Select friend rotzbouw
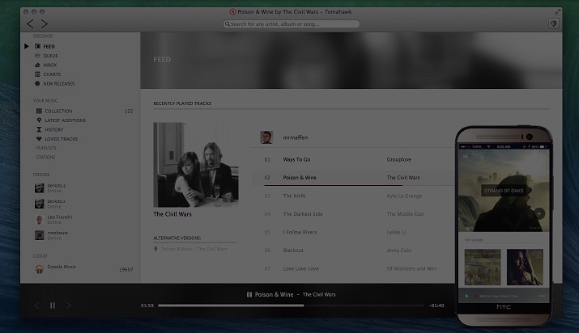Viewport: 579px width, 333px height. (x=51, y=235)
